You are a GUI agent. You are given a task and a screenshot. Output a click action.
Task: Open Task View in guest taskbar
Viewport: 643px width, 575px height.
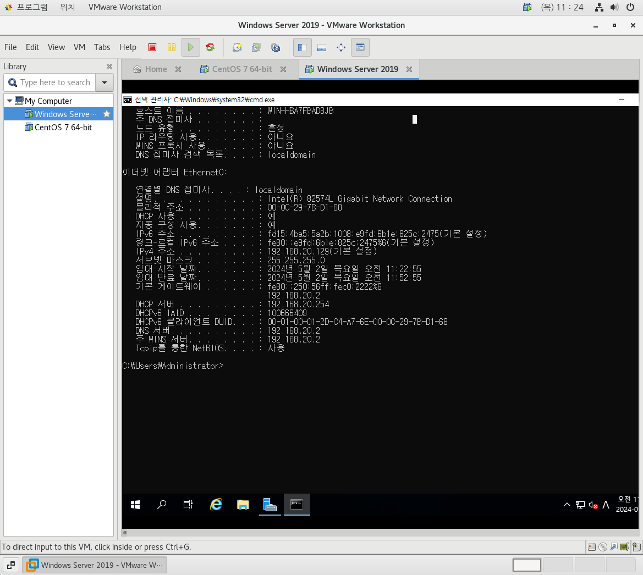(x=188, y=505)
